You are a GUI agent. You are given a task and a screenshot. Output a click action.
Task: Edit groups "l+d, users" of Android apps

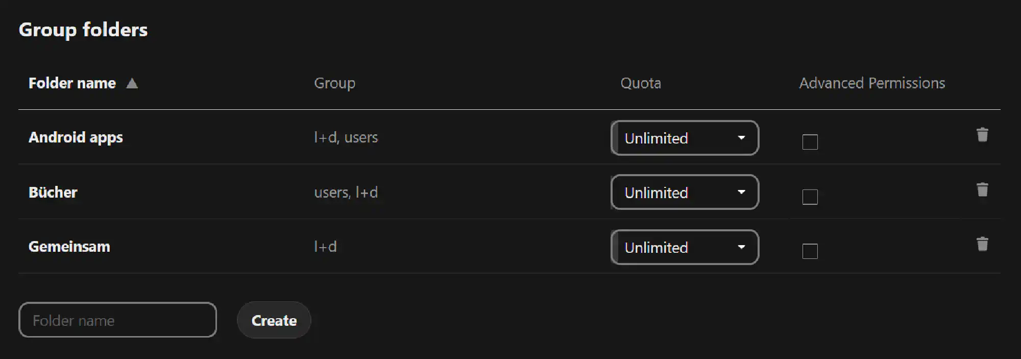(x=346, y=137)
